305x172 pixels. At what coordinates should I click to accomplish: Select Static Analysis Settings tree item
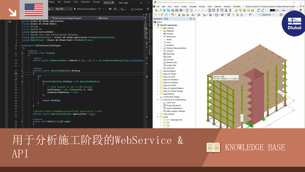176,111
